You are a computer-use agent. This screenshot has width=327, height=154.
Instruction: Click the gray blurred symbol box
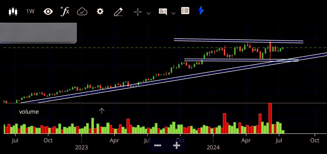pos(38,33)
